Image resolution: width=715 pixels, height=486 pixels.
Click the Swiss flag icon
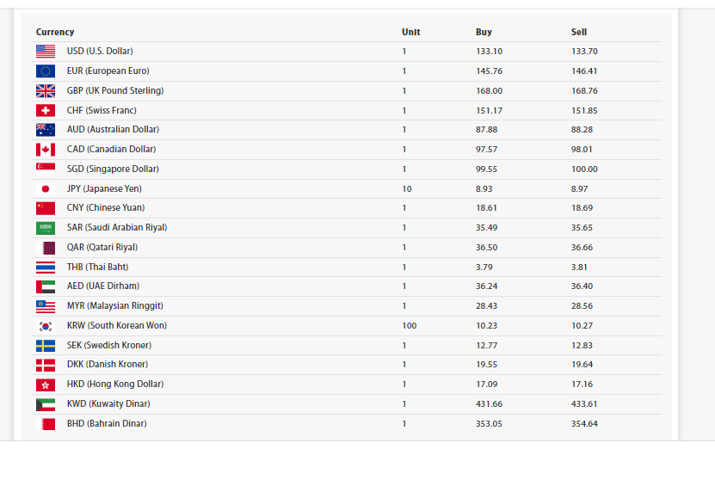pos(46,111)
